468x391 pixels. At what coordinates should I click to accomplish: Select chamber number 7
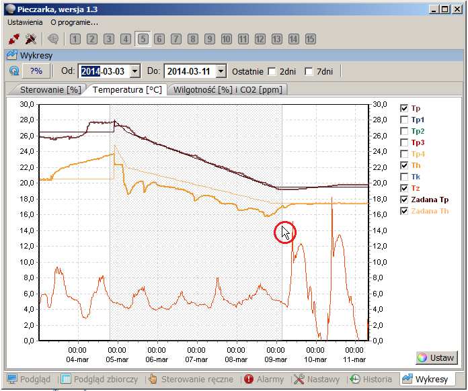(176, 39)
